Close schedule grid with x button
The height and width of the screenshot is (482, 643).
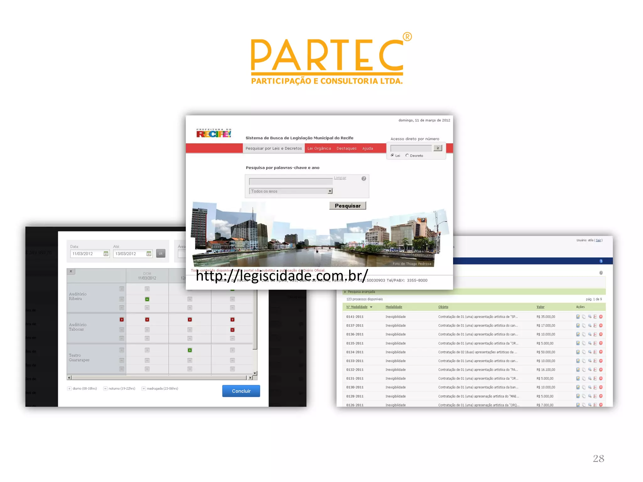[x=71, y=271]
